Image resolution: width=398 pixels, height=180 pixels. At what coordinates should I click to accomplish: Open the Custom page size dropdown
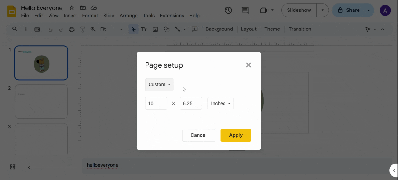click(x=159, y=84)
